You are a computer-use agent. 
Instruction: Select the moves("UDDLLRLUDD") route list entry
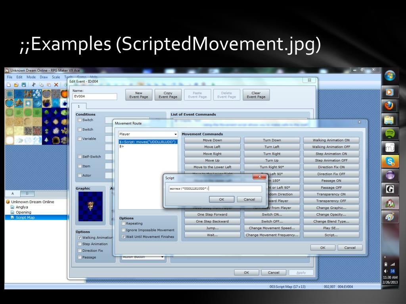[x=148, y=142]
